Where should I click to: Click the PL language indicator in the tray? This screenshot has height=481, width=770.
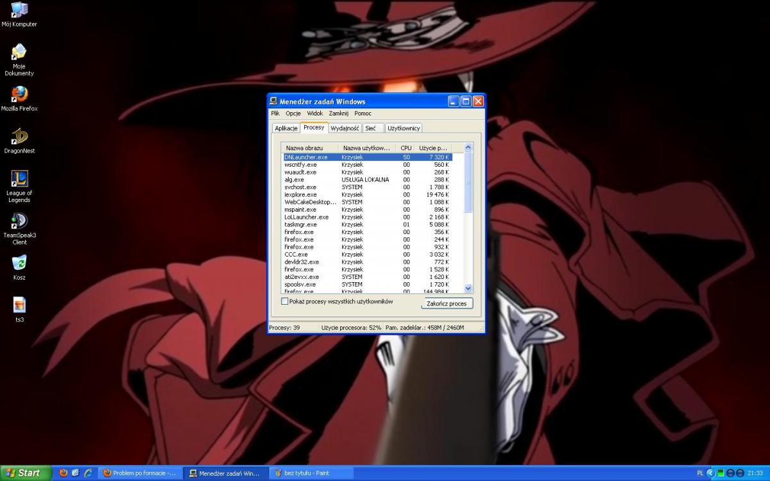click(x=700, y=473)
